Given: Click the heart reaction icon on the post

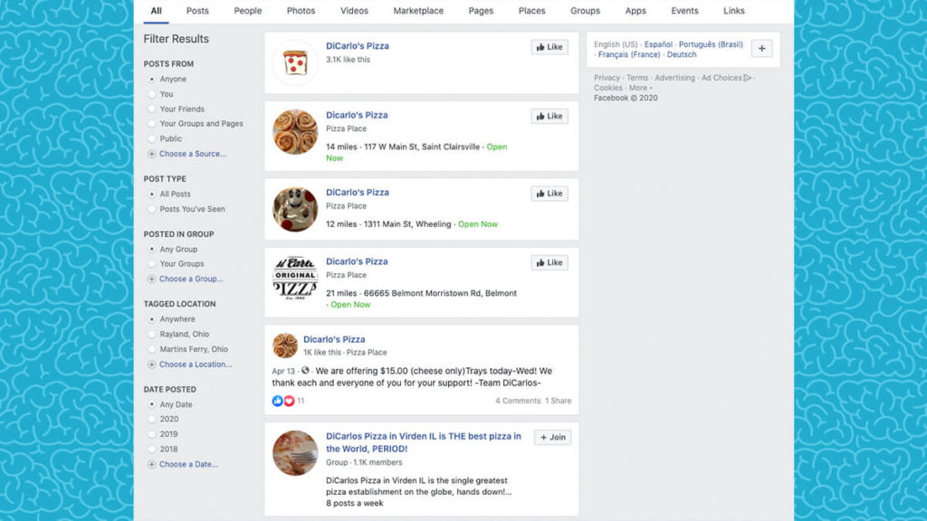Looking at the screenshot, I should point(290,401).
